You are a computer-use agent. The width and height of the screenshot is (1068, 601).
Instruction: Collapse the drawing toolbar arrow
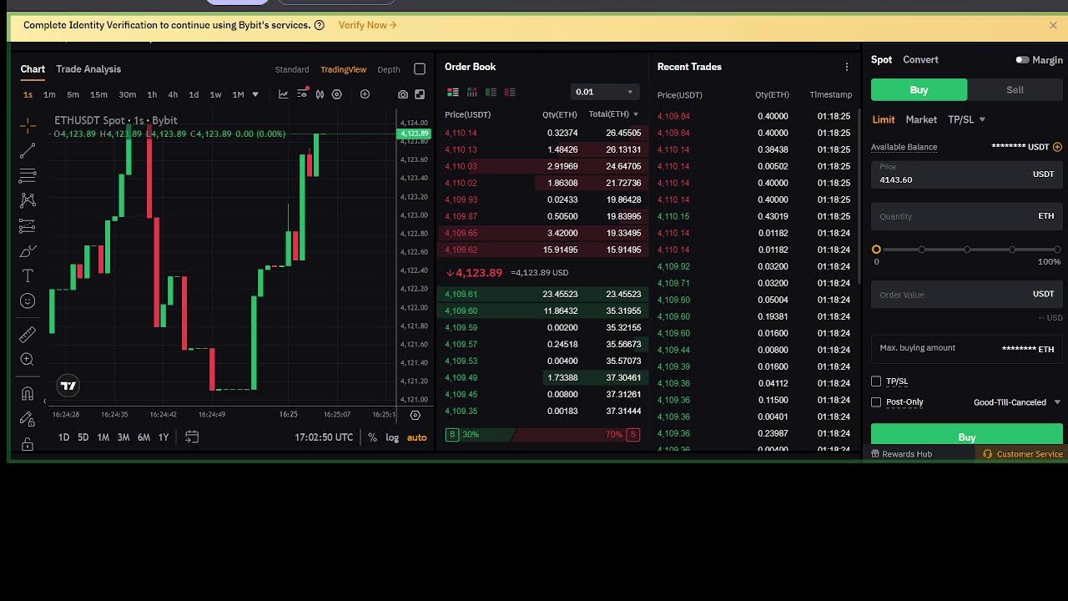[x=45, y=402]
